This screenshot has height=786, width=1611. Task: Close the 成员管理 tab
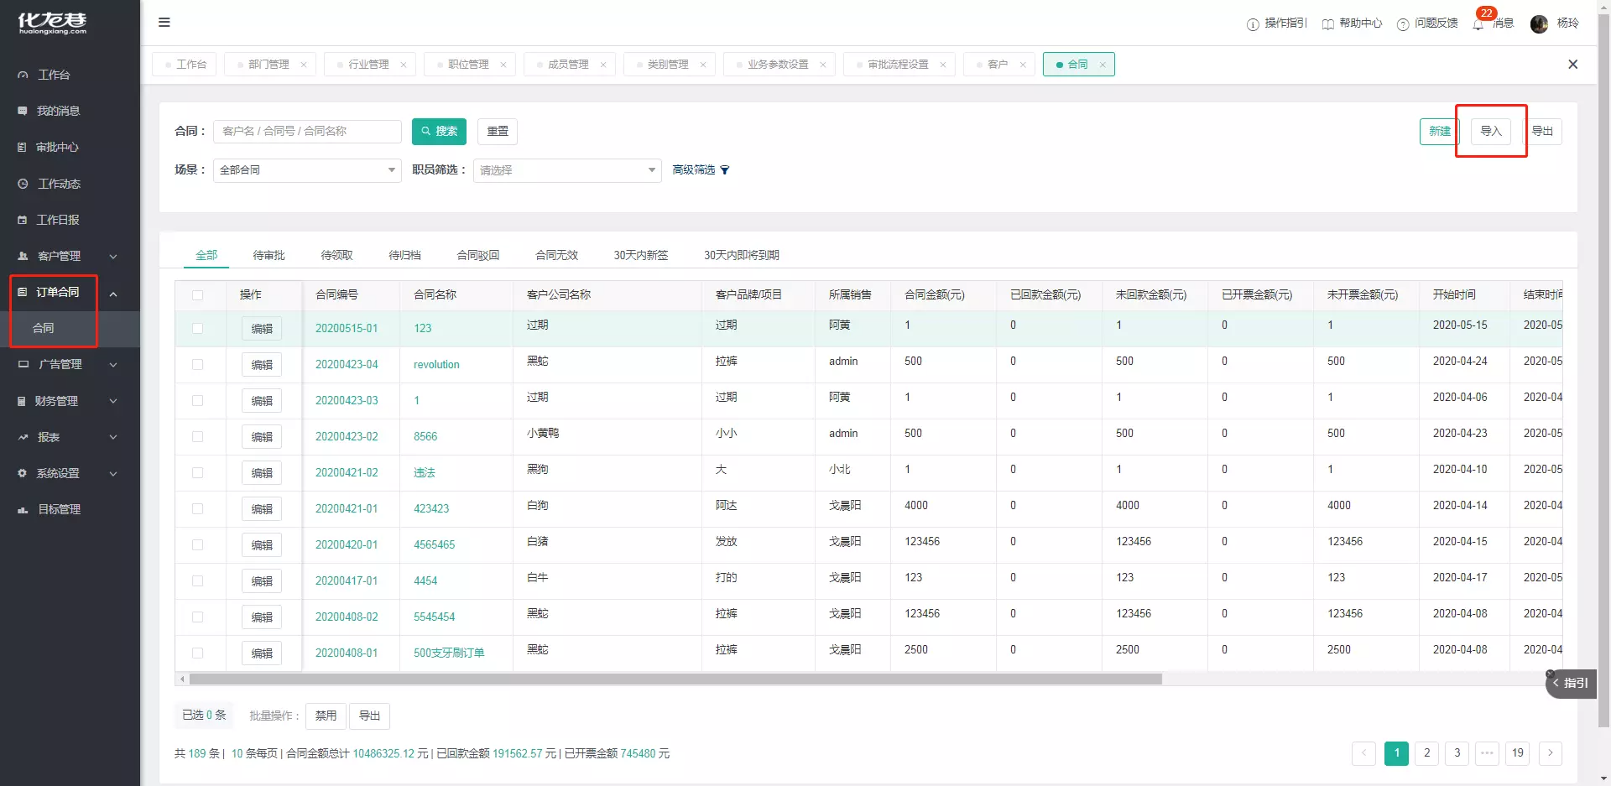point(603,65)
